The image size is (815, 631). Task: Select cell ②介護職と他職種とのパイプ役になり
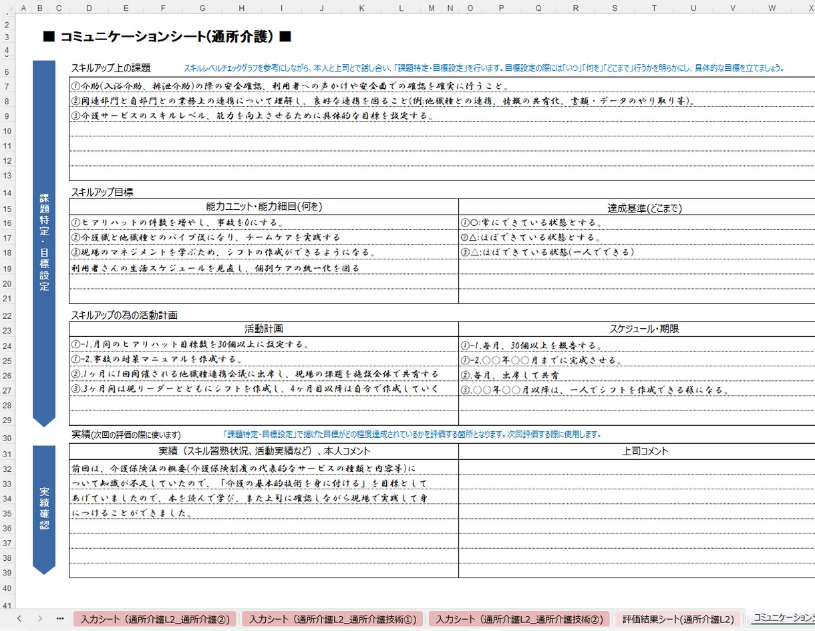264,237
